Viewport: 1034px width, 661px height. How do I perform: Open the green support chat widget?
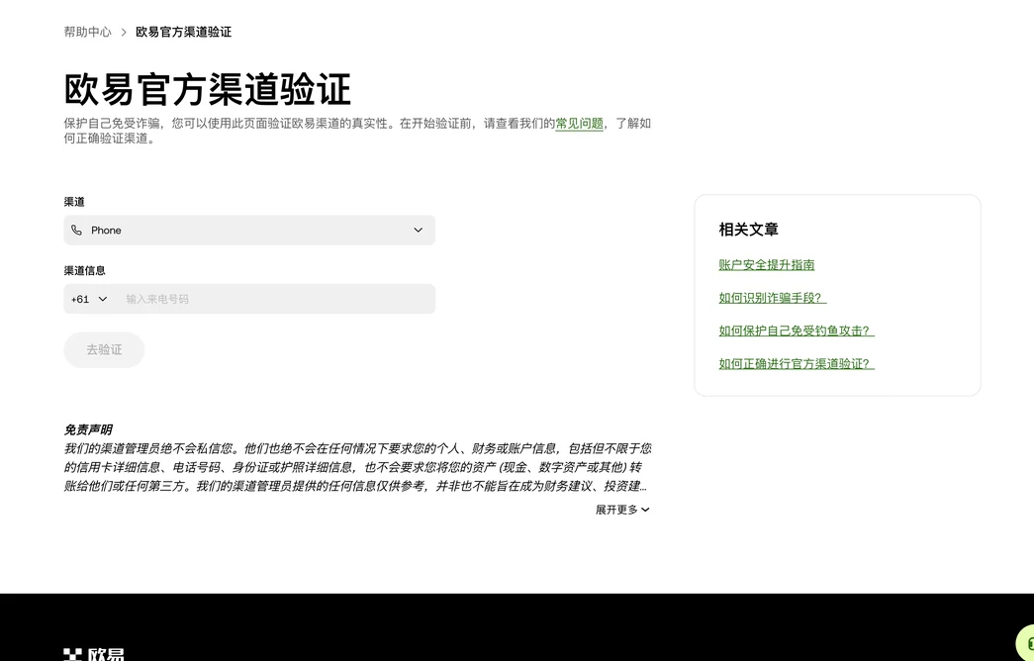1026,643
